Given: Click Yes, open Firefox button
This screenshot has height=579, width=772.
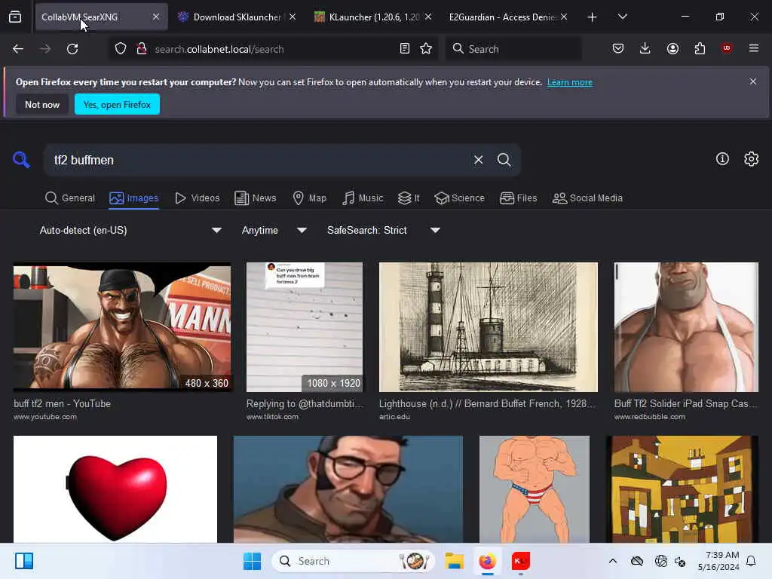Looking at the screenshot, I should [117, 104].
